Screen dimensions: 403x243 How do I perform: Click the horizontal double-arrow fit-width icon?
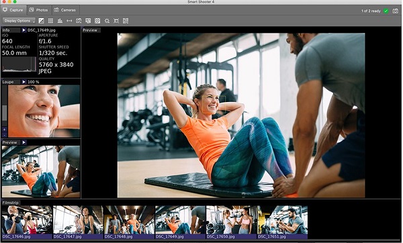[69, 21]
